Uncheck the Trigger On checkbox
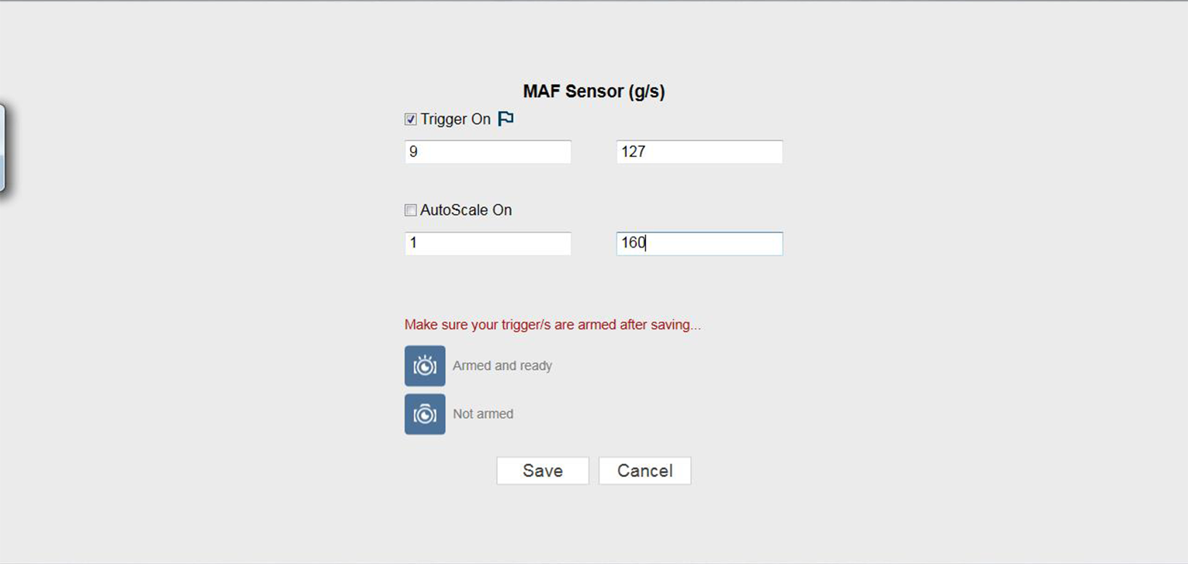 [411, 119]
